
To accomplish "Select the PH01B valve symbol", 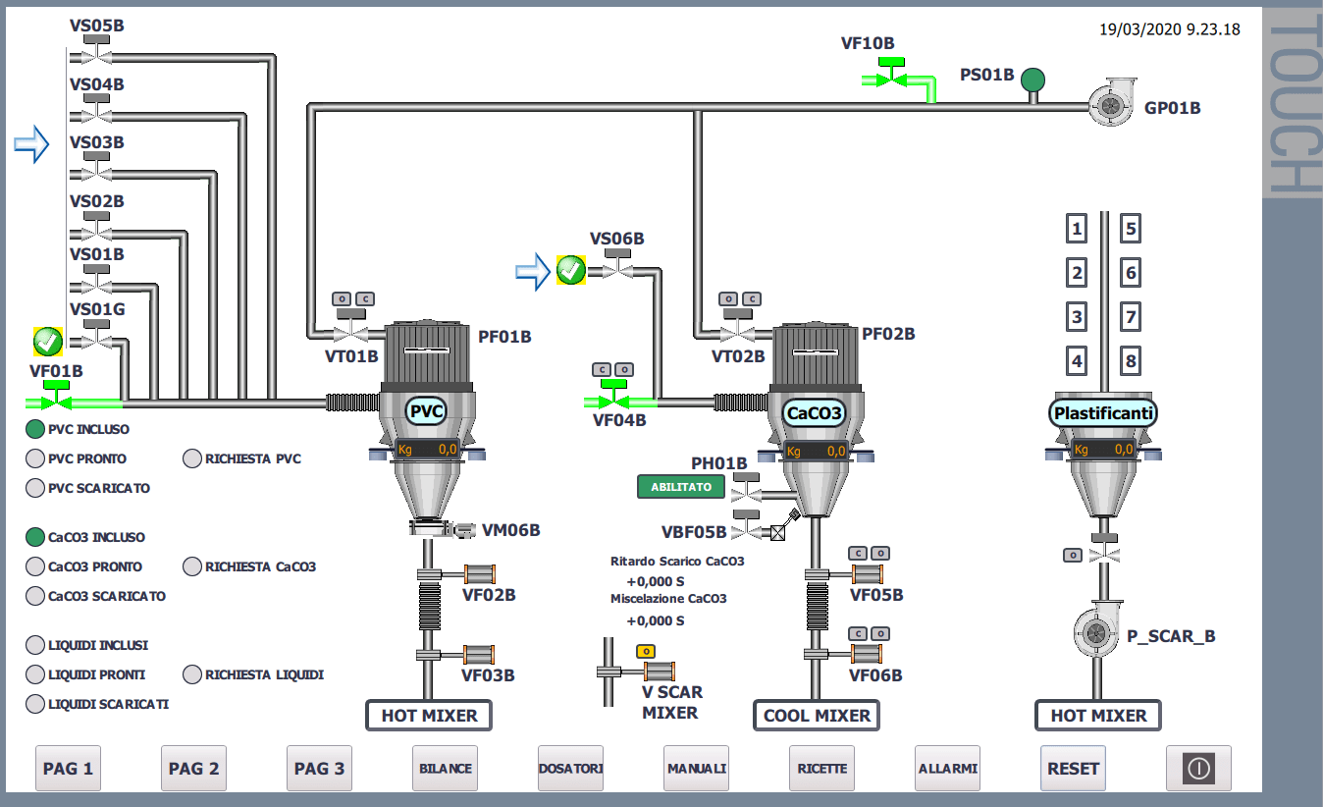I will [748, 488].
